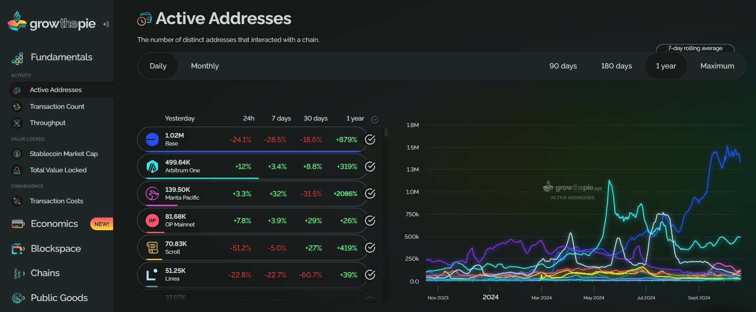Image resolution: width=756 pixels, height=312 pixels.
Task: Click Sept 2024 axis label on chart
Action: (x=699, y=298)
